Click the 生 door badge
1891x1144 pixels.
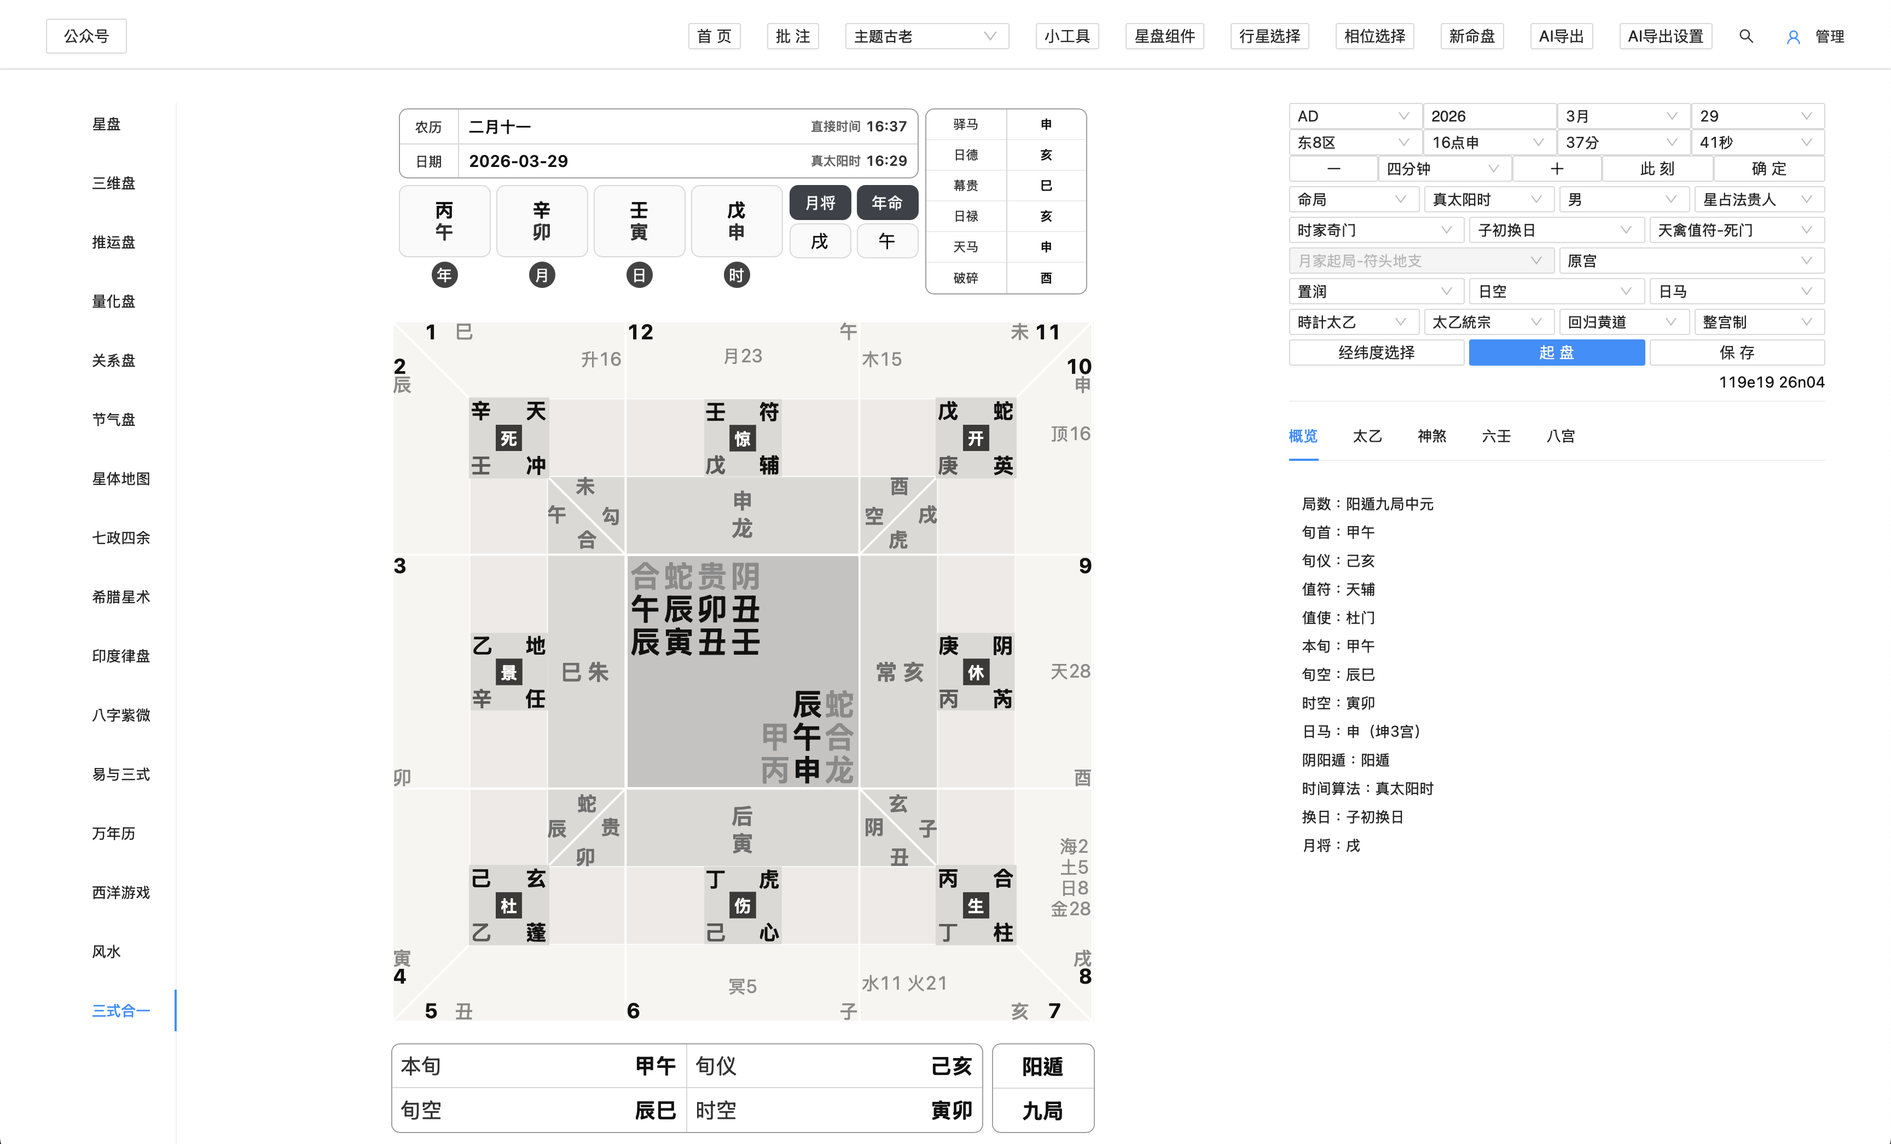click(976, 906)
